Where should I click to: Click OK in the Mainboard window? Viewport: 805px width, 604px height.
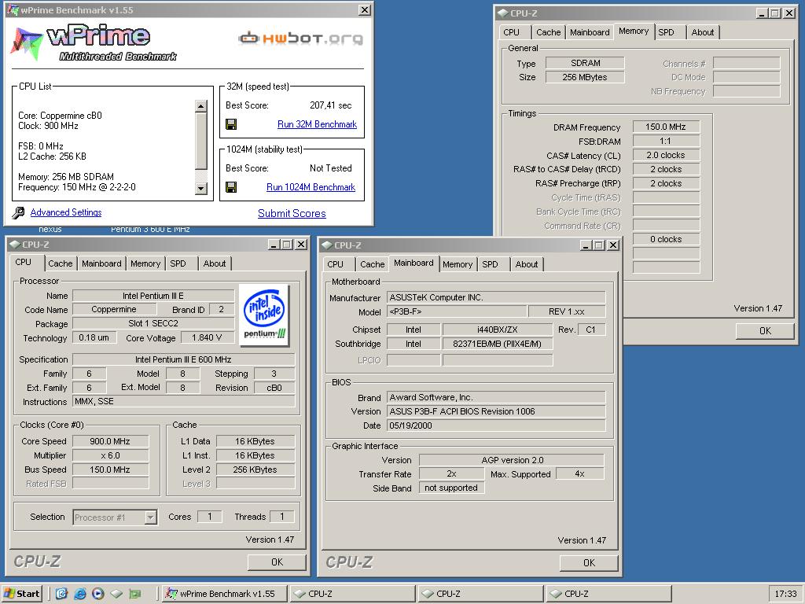click(x=589, y=563)
